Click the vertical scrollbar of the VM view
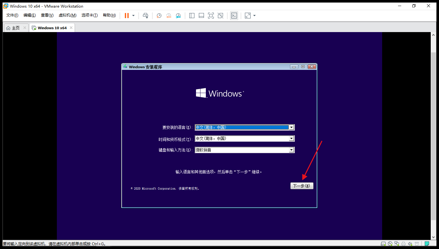 [x=434, y=136]
